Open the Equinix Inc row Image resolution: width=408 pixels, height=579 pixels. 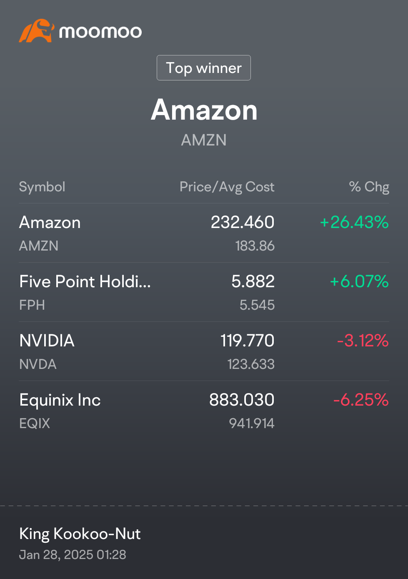[204, 411]
